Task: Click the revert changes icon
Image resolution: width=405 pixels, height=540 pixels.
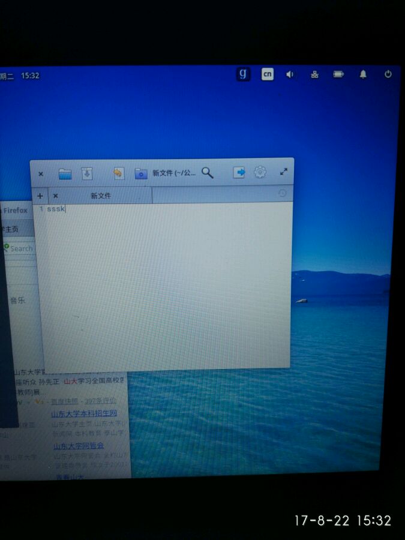Action: click(118, 173)
